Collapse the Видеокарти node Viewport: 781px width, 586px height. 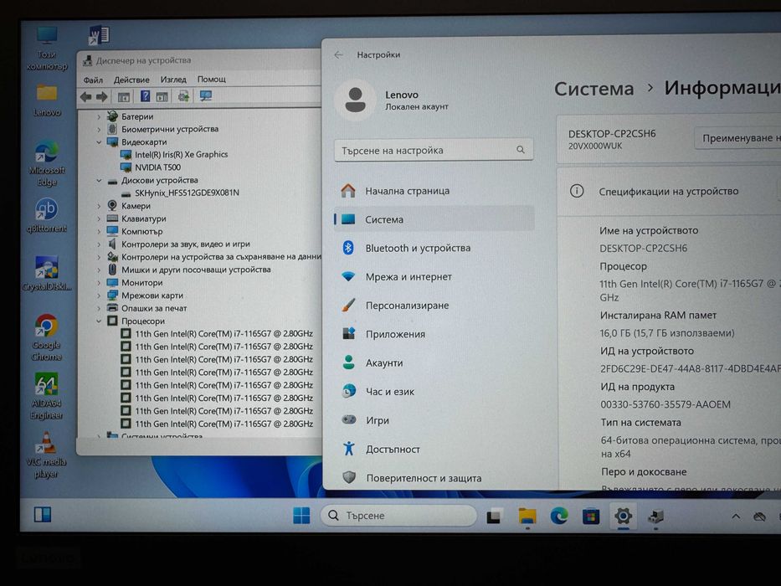tap(99, 142)
